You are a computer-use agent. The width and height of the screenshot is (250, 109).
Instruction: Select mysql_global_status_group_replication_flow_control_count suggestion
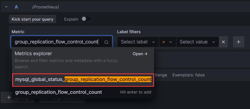83,79
